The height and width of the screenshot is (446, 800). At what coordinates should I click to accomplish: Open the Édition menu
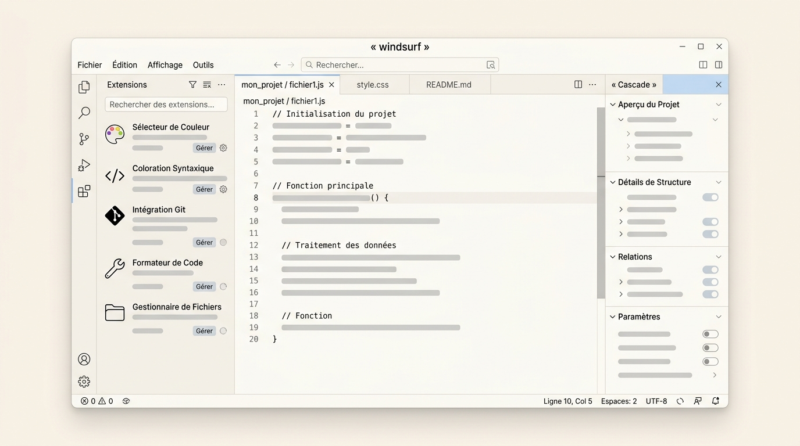coord(125,65)
